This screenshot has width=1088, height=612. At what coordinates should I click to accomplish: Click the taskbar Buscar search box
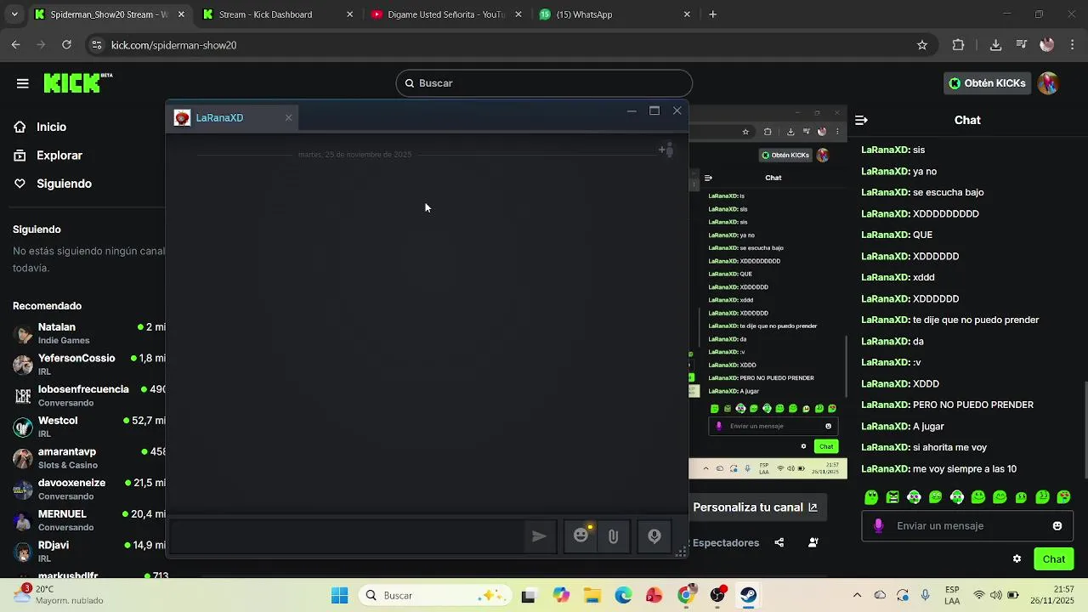433,596
